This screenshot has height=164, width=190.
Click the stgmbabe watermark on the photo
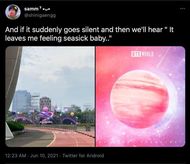[46, 123]
